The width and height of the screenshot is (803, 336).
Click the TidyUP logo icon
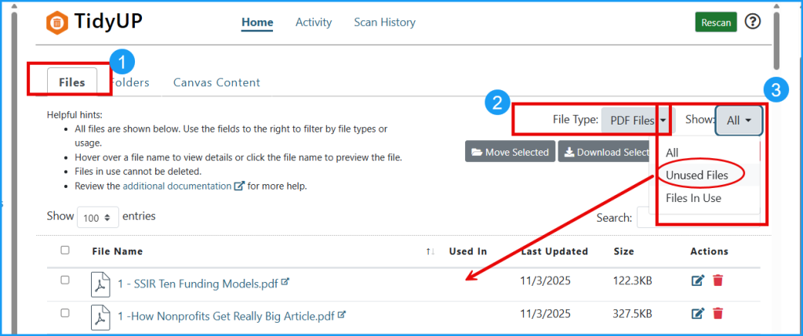pyautogui.click(x=57, y=23)
